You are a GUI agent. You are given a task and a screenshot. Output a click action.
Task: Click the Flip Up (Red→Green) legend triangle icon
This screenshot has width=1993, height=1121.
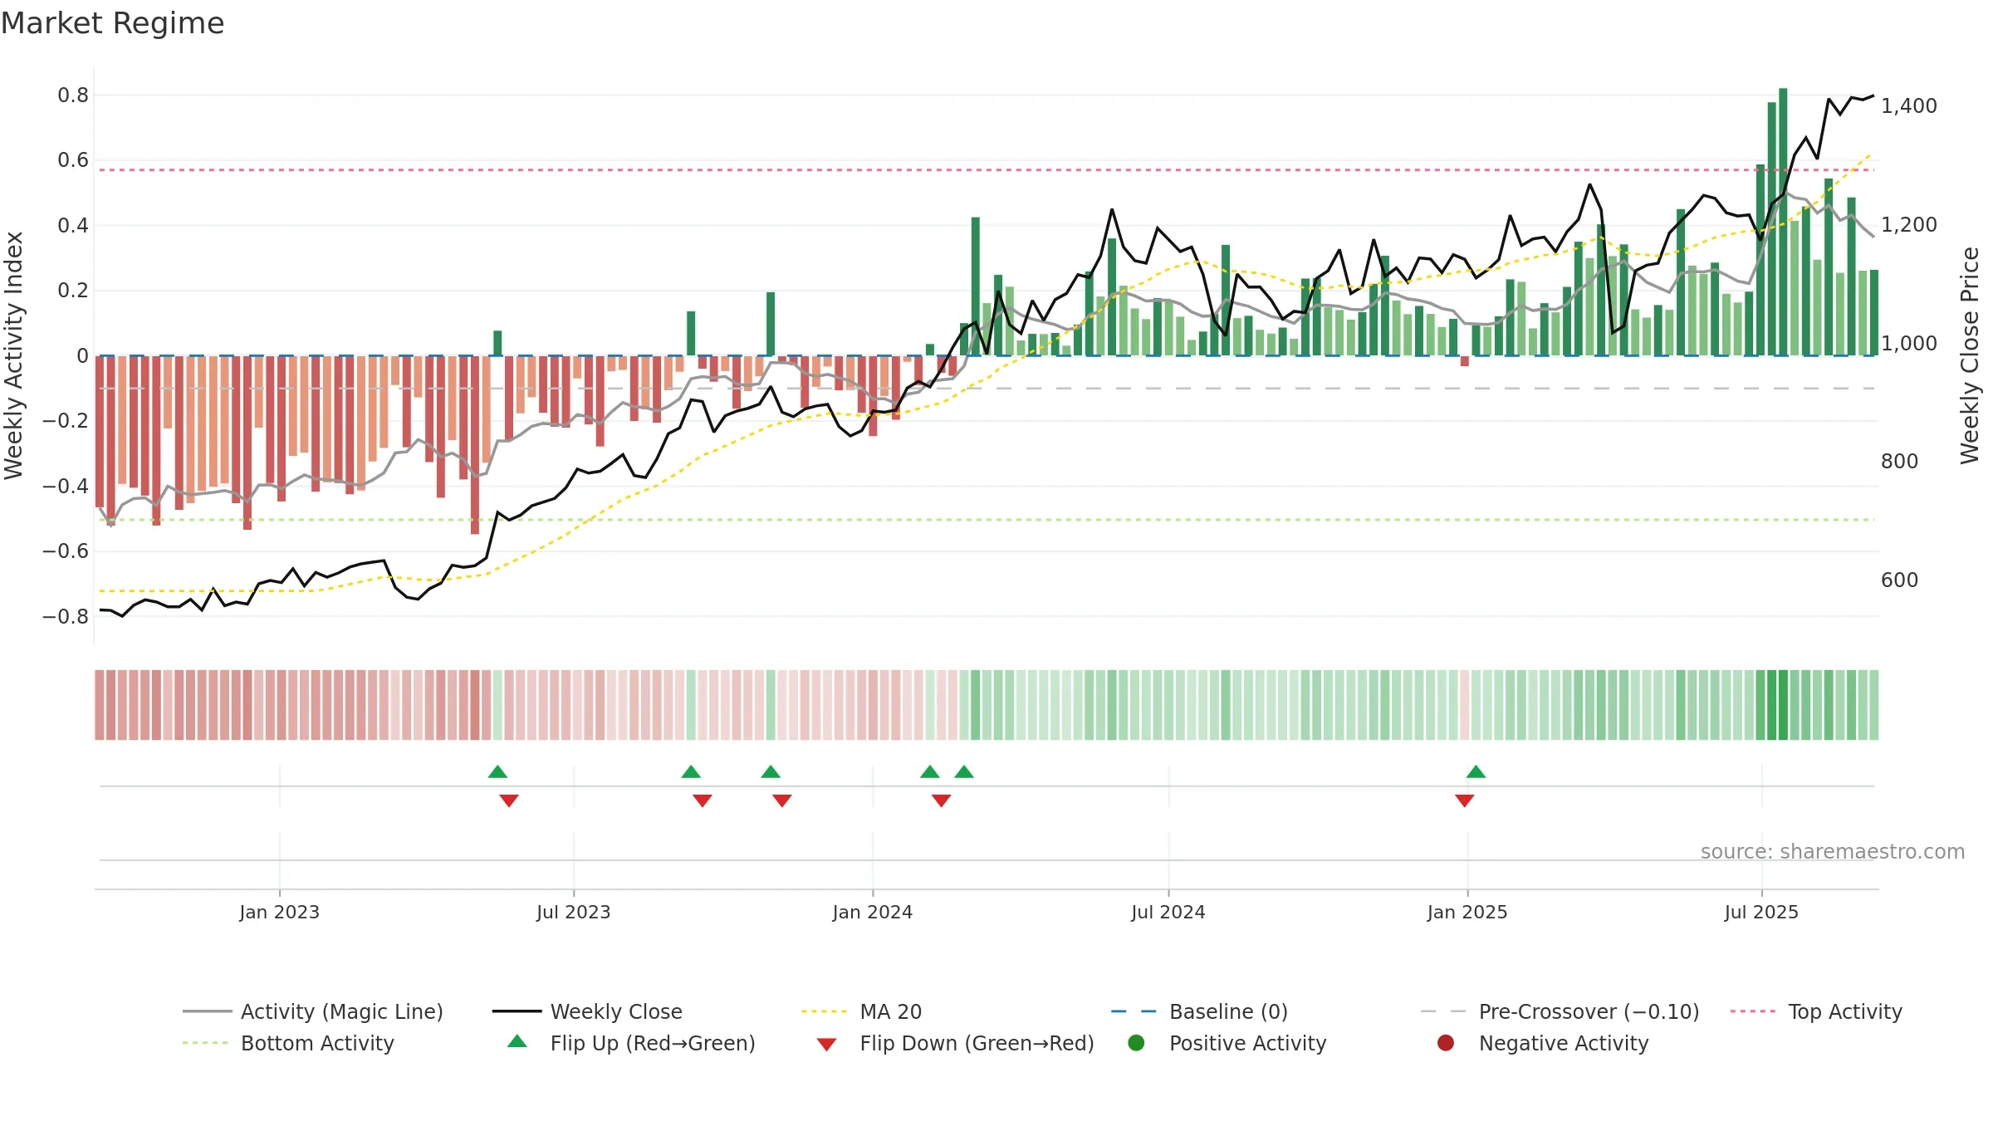pos(517,1041)
